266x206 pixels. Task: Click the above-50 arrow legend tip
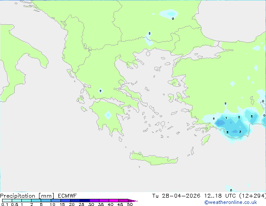133,201
